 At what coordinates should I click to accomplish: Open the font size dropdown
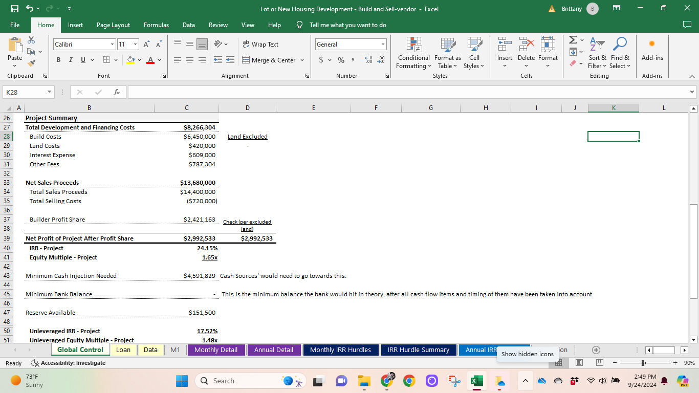(x=136, y=45)
